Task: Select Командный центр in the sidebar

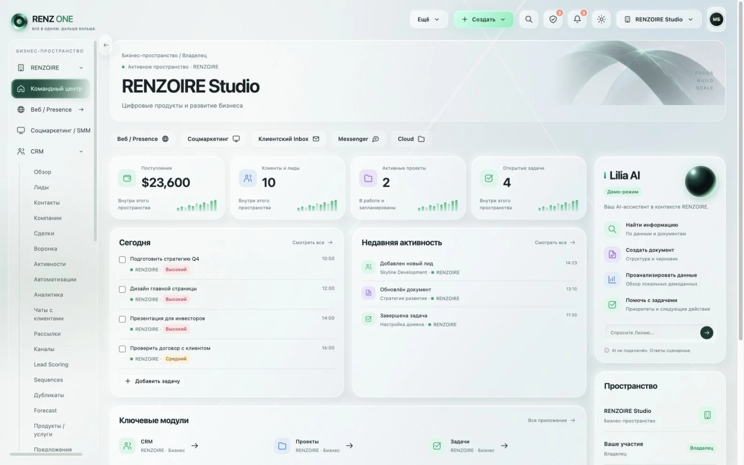Action: click(x=51, y=89)
